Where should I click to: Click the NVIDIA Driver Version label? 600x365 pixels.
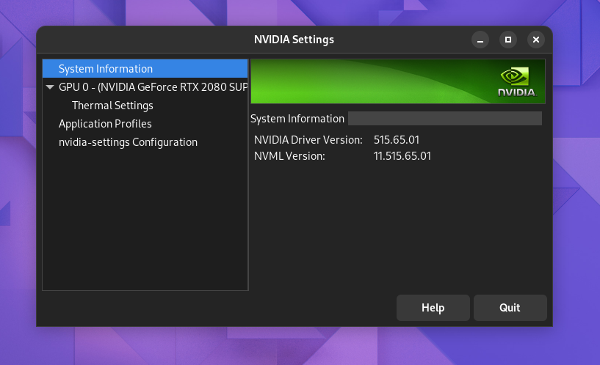[x=308, y=140]
